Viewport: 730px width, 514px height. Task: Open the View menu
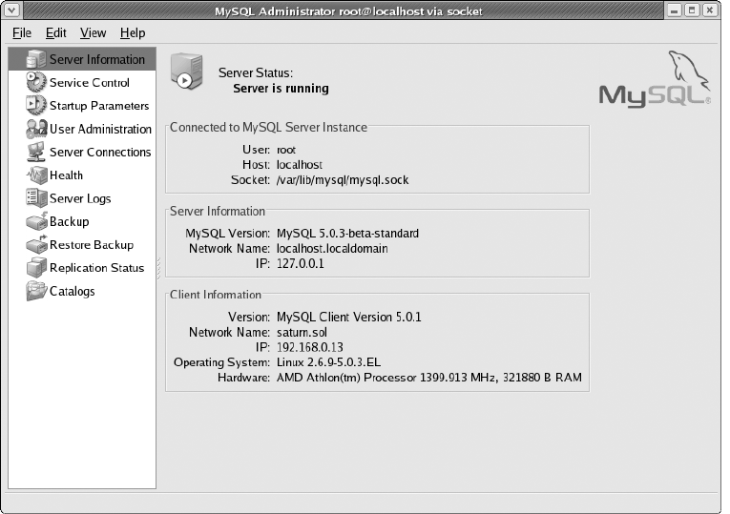pos(94,33)
